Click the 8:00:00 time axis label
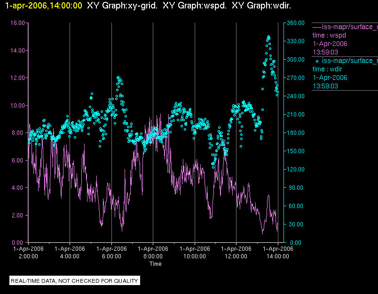 (x=153, y=256)
